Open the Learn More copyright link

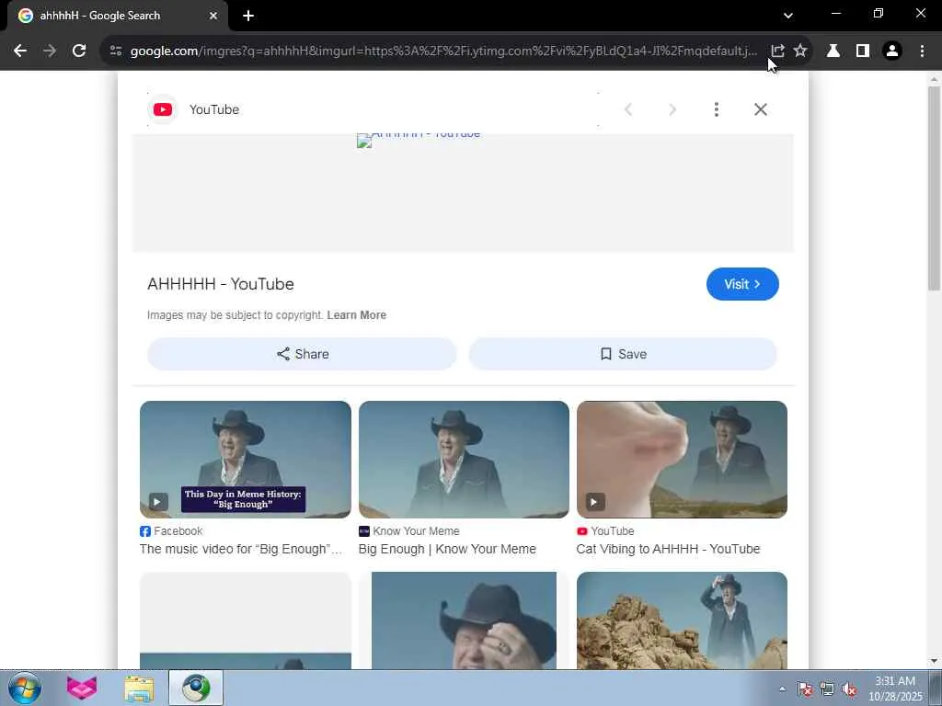pos(356,315)
